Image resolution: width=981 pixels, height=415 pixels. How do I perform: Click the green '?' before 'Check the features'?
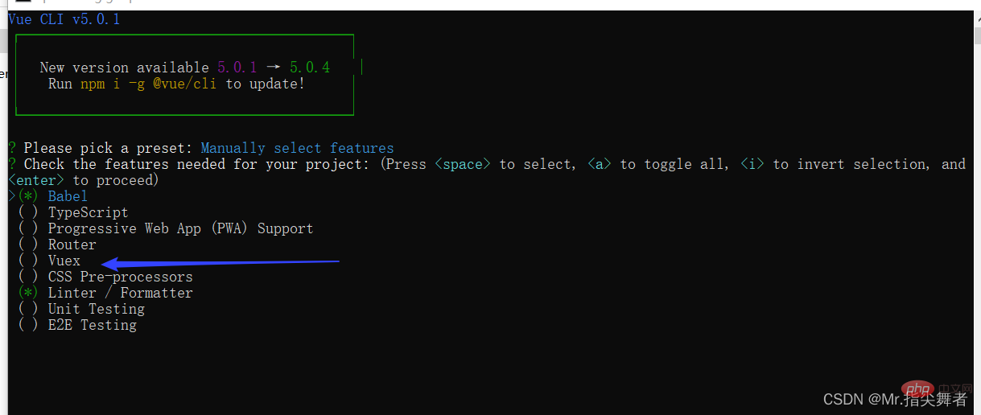coord(12,164)
